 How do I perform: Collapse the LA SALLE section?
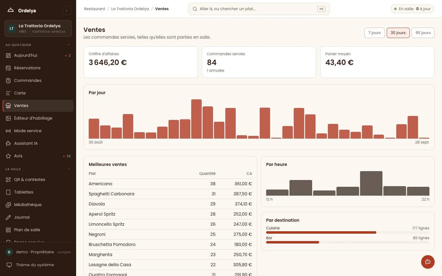(69, 169)
